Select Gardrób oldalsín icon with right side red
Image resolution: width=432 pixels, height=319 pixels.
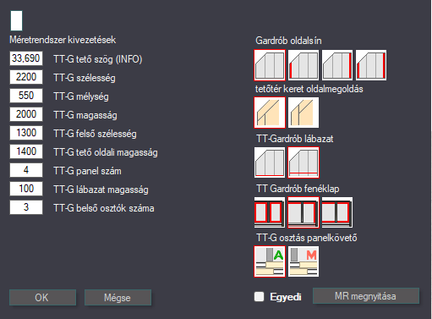tap(337, 65)
